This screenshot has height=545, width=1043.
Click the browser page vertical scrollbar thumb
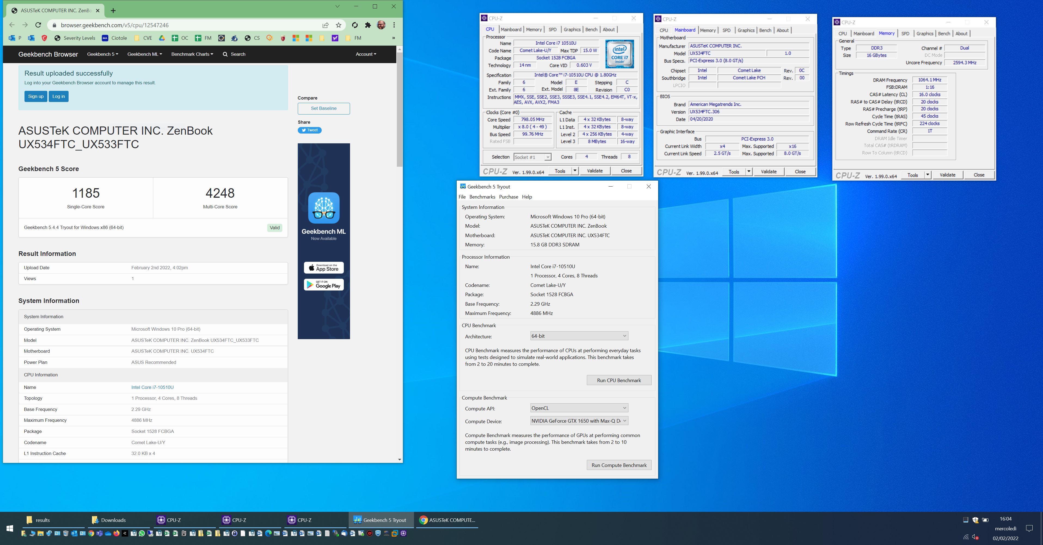pyautogui.click(x=400, y=109)
